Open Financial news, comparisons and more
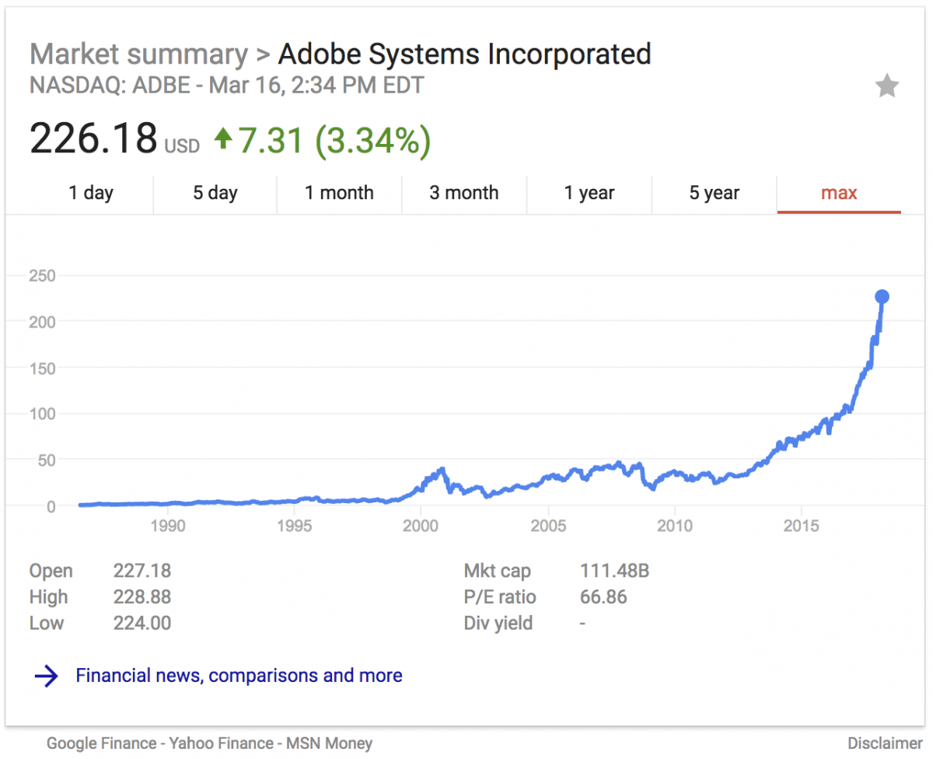Viewport: 933px width, 759px height. coord(239,676)
